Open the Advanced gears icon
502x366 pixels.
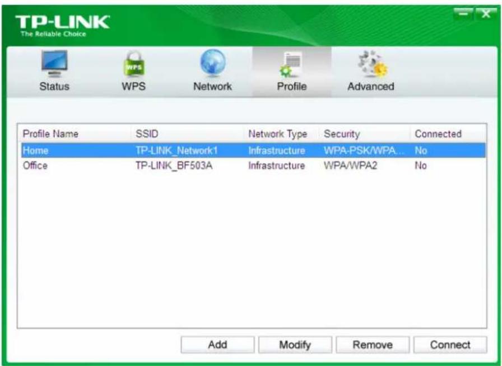373,64
